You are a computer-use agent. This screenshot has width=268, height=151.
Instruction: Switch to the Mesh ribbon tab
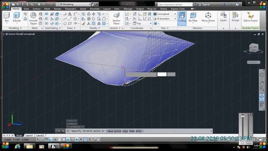coord(47,9)
